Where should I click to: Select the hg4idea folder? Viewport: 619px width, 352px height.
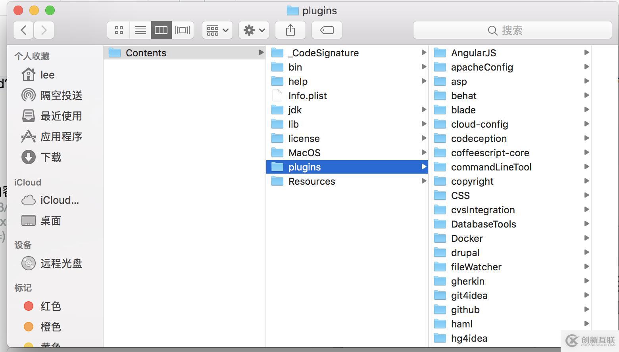(x=510, y=338)
